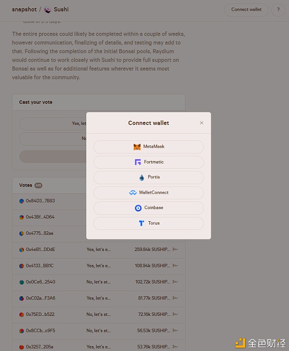Image resolution: width=289 pixels, height=351 pixels.
Task: Open signature icon for 0x3257...205a vote
Action: [x=175, y=347]
